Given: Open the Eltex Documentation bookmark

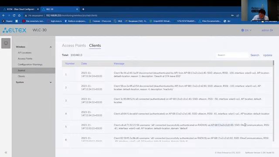Looking at the screenshot, I should click(210, 21).
